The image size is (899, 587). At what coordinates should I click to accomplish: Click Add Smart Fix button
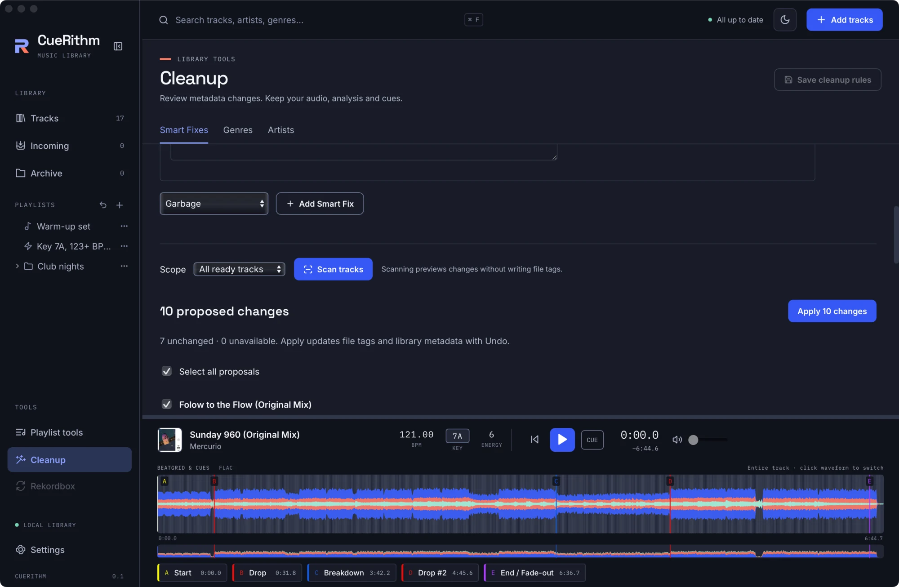[x=320, y=204]
